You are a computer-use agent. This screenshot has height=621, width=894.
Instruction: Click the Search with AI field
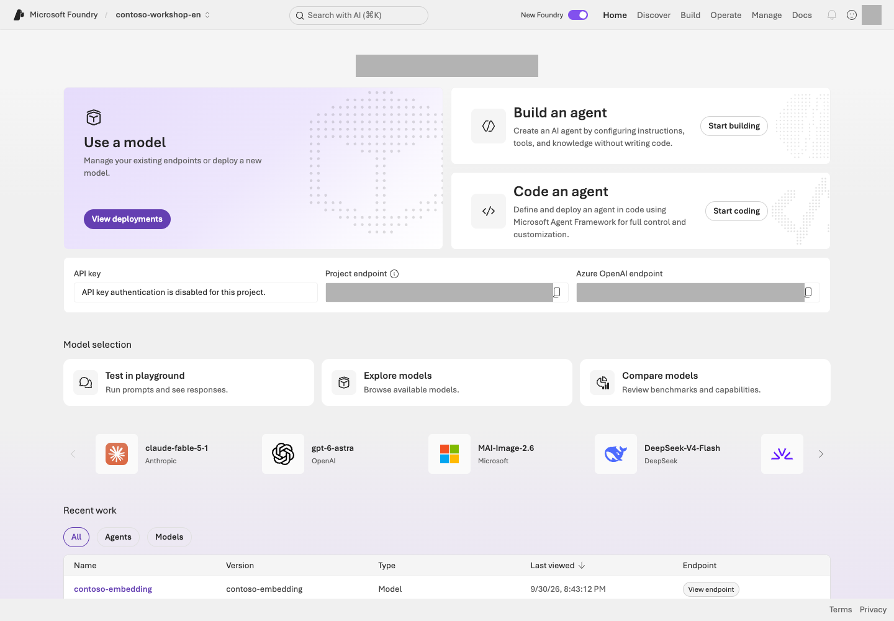[x=359, y=16]
